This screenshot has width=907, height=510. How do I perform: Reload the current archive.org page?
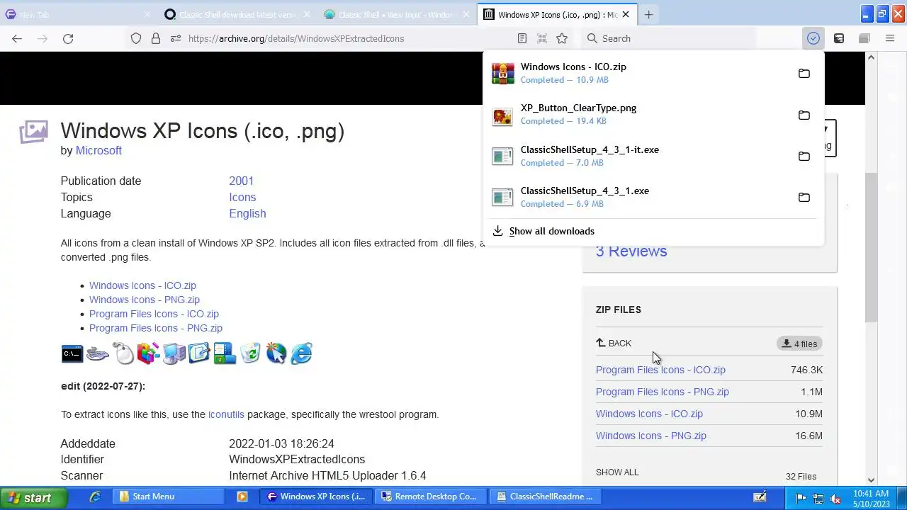(x=68, y=39)
